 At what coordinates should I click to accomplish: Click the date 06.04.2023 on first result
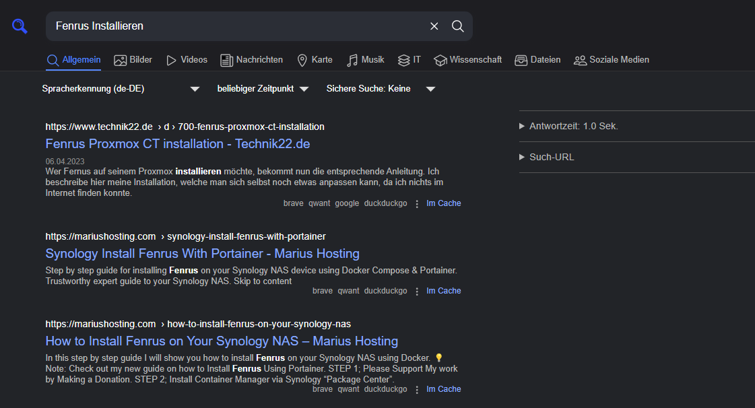65,161
